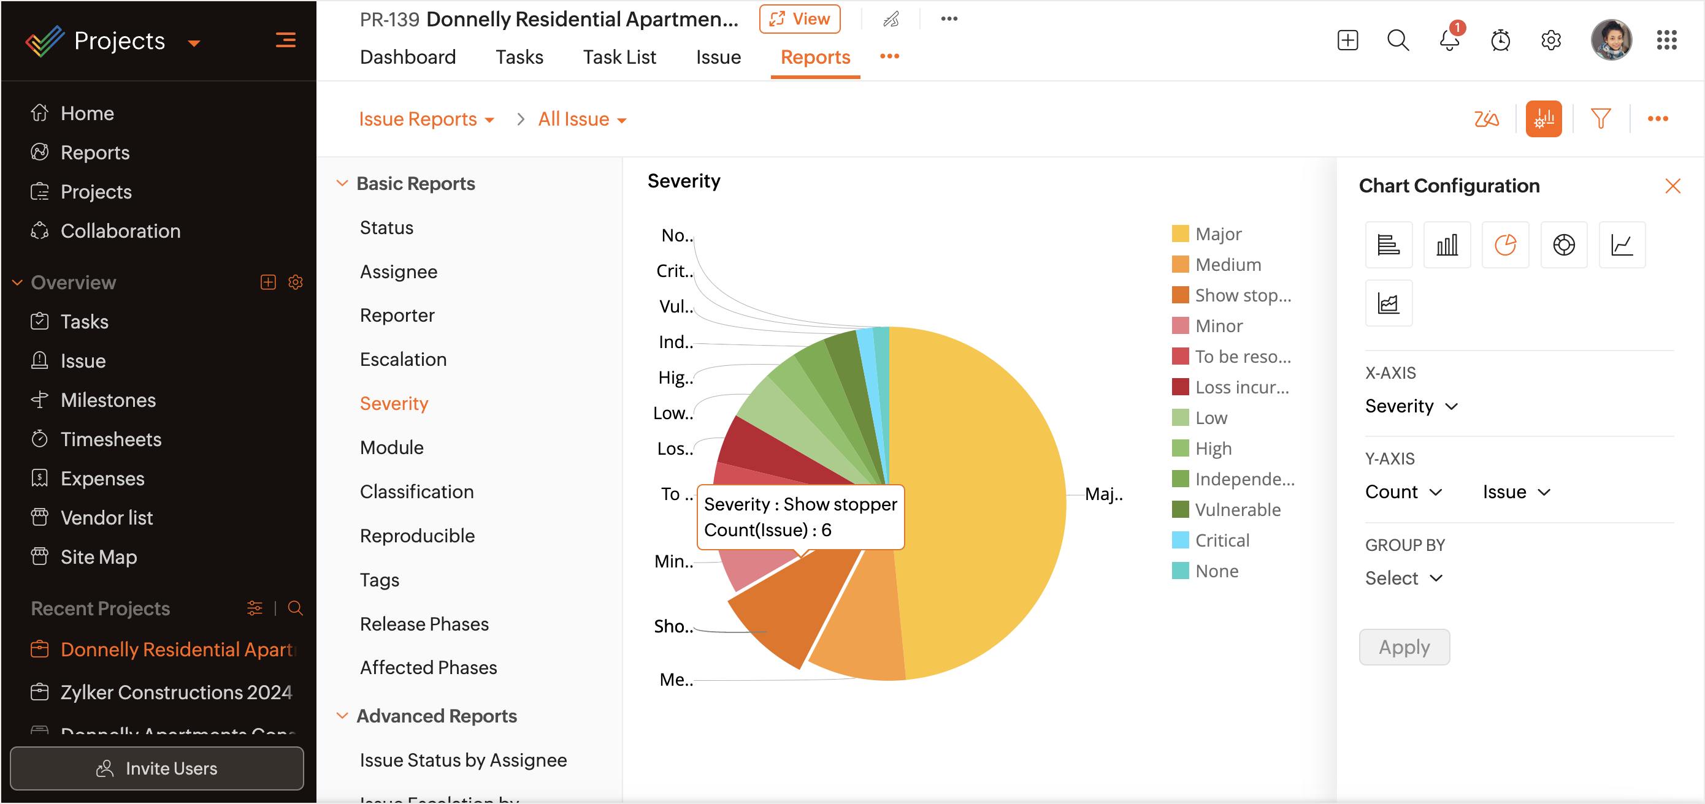
Task: Click the Invite Users button
Action: click(x=157, y=768)
